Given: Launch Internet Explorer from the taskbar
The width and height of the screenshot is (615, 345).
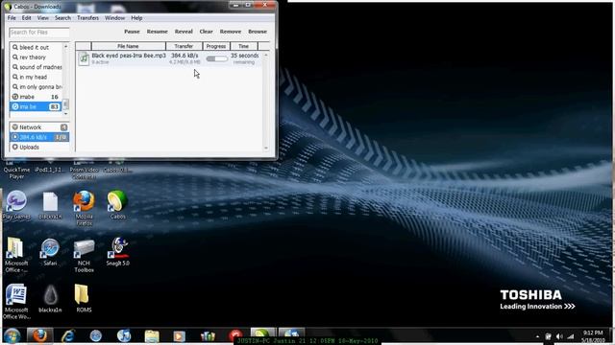Looking at the screenshot, I should [x=68, y=336].
